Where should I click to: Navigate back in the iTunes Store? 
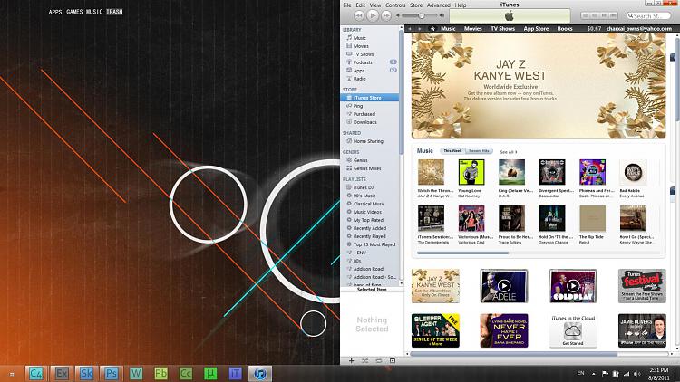[x=410, y=29]
